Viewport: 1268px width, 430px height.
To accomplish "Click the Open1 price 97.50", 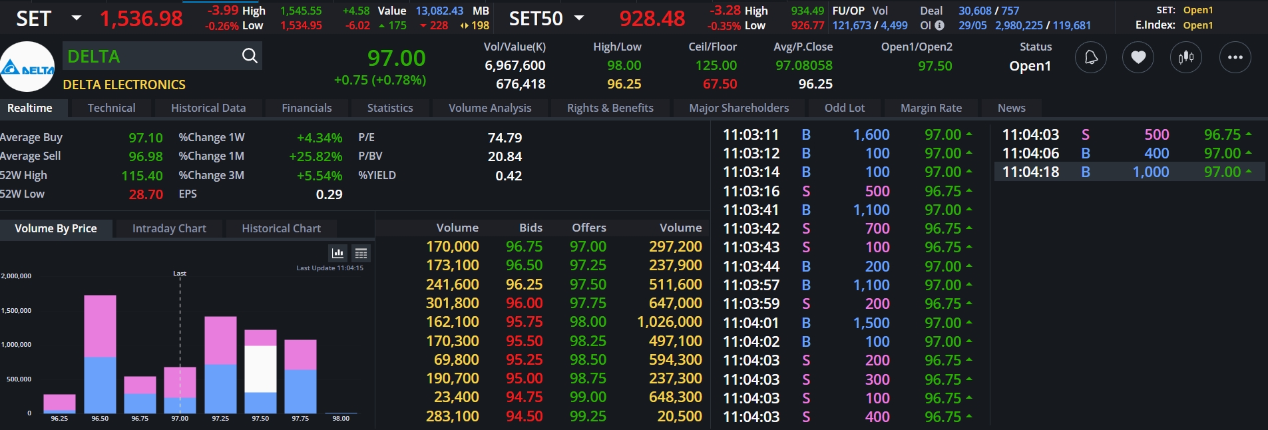I will click(935, 66).
